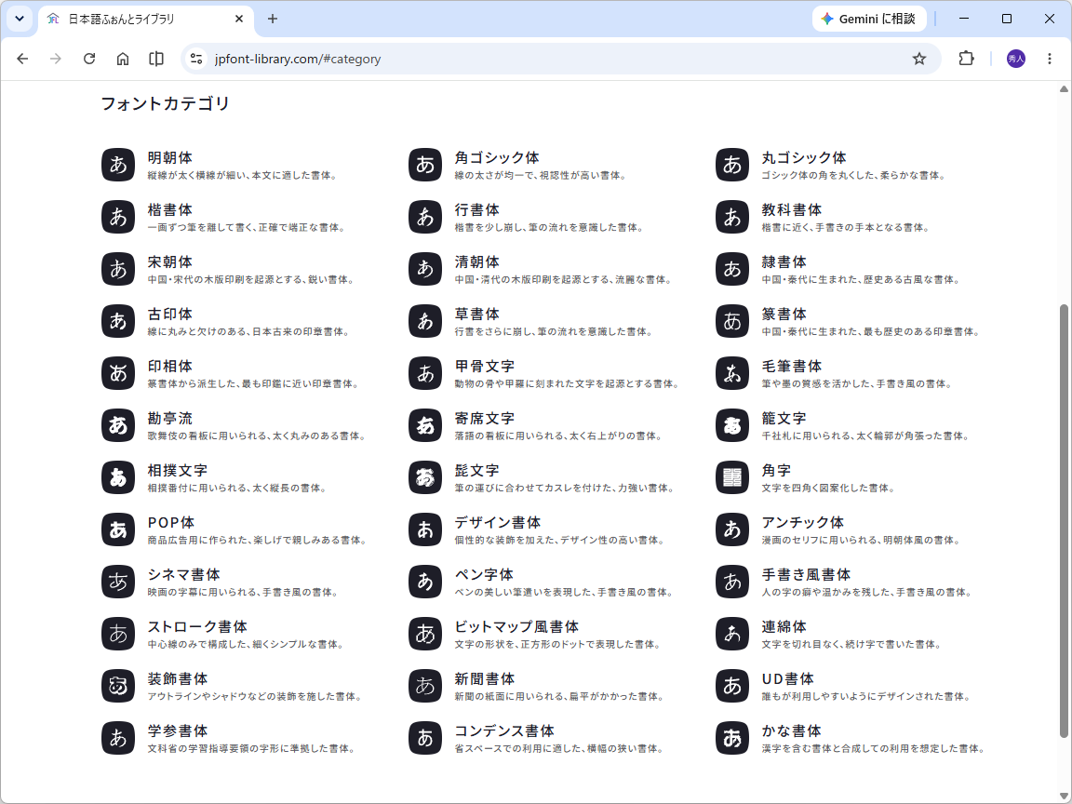Open the browser extensions puzzle icon
This screenshot has height=804, width=1072.
[x=966, y=59]
